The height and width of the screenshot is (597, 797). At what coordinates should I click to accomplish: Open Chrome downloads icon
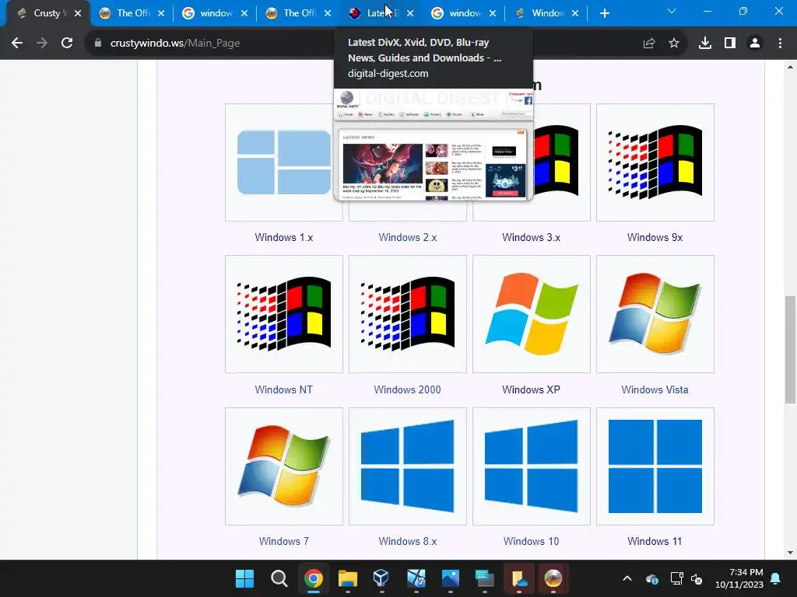click(705, 44)
